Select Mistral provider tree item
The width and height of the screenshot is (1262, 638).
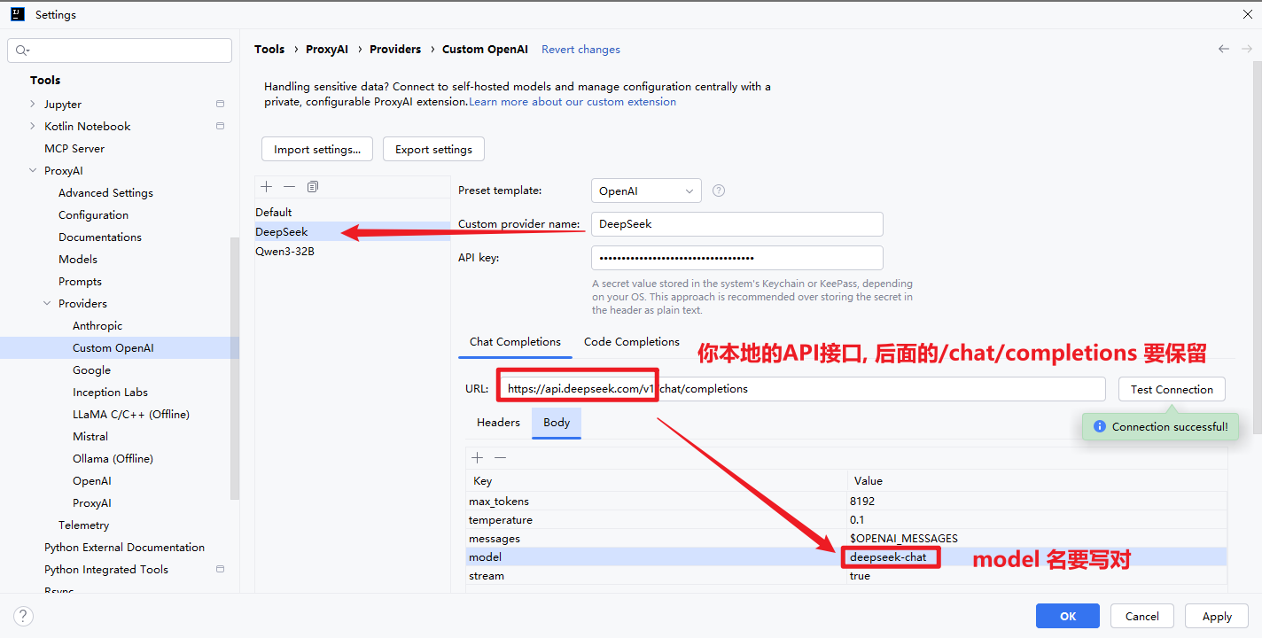tap(90, 436)
